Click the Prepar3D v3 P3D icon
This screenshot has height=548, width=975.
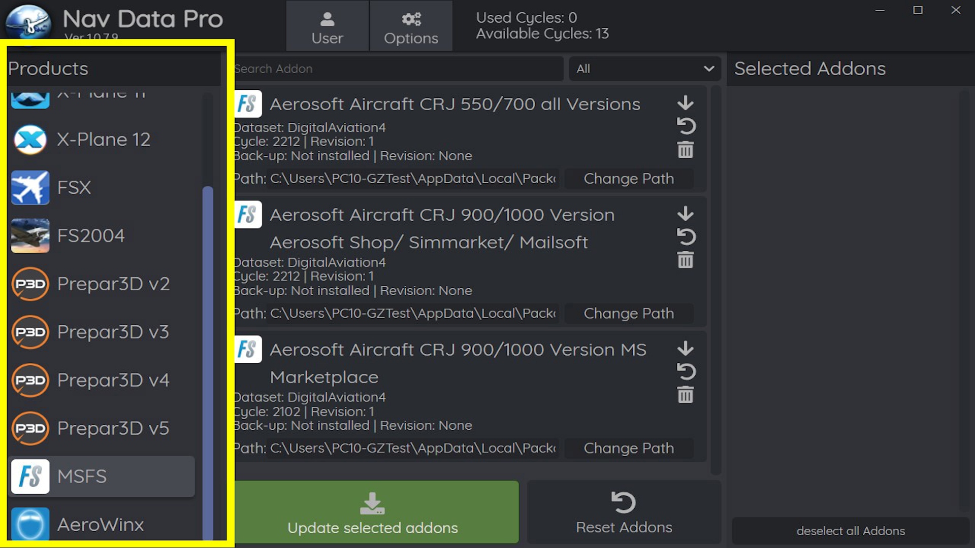(30, 332)
